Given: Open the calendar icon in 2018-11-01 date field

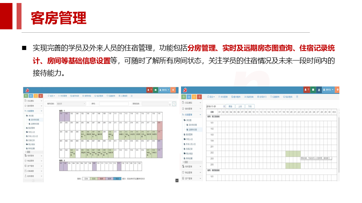Looking at the screenshot, I should pos(224,107).
